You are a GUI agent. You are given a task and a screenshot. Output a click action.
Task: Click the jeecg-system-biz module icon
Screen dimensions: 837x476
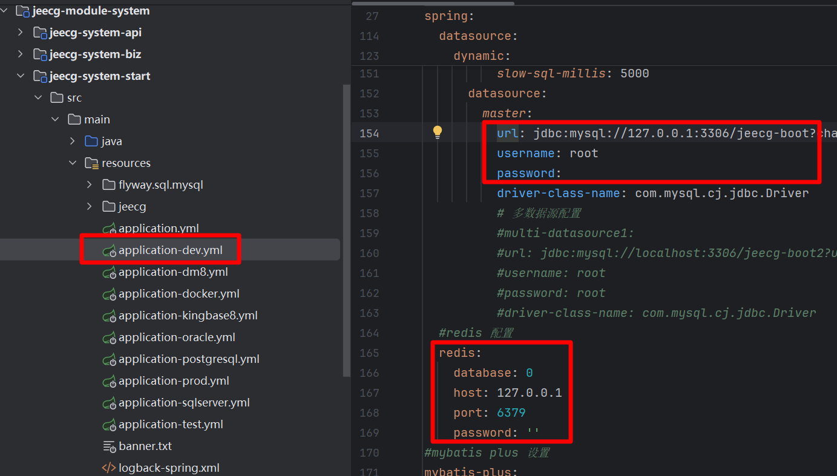(x=40, y=54)
